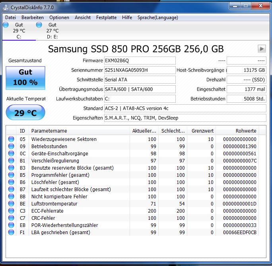Click raw value 000000001390

pos(239,146)
